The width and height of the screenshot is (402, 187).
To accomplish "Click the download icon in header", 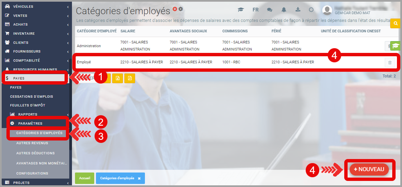I will tap(298, 10).
